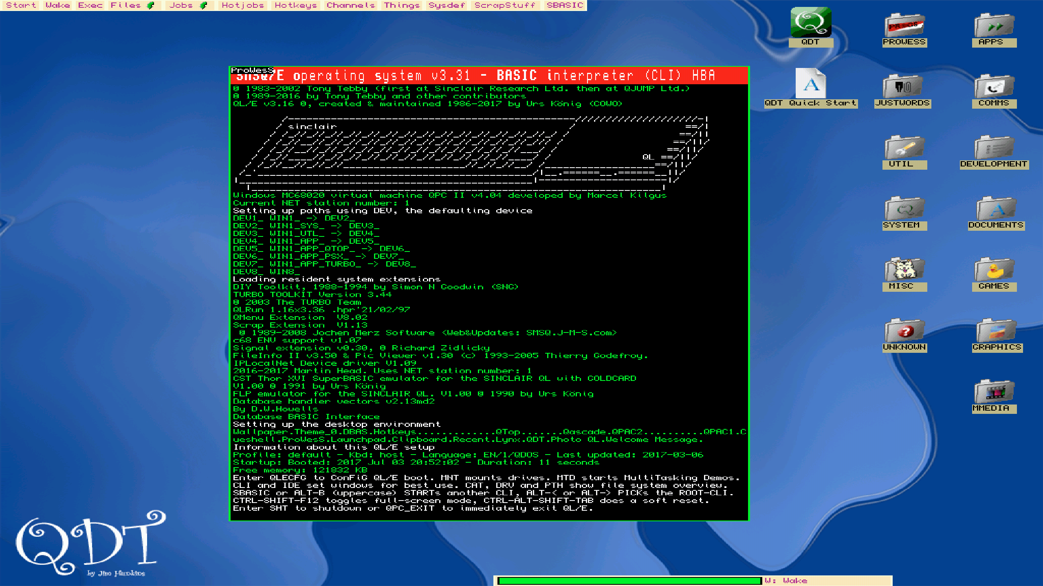Click the 'W: Wake' status label
Screen dimensions: 1043x586
click(x=786, y=581)
